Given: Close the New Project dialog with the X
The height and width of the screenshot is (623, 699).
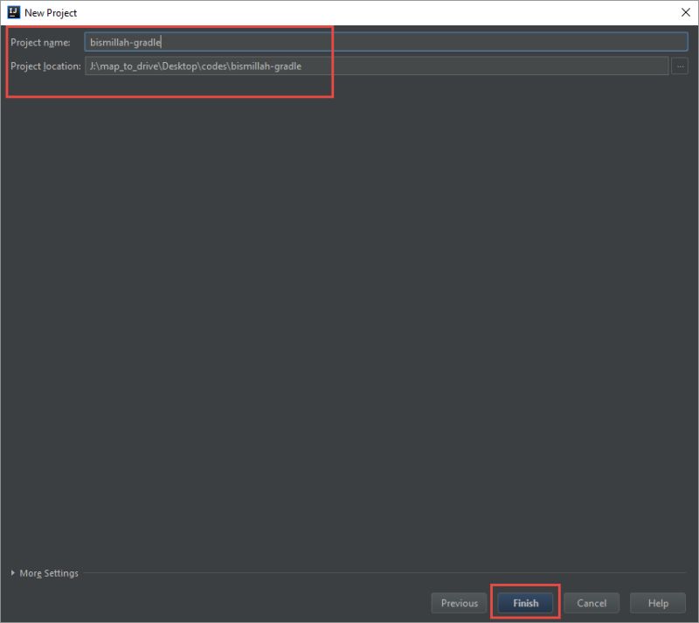Looking at the screenshot, I should (x=686, y=12).
